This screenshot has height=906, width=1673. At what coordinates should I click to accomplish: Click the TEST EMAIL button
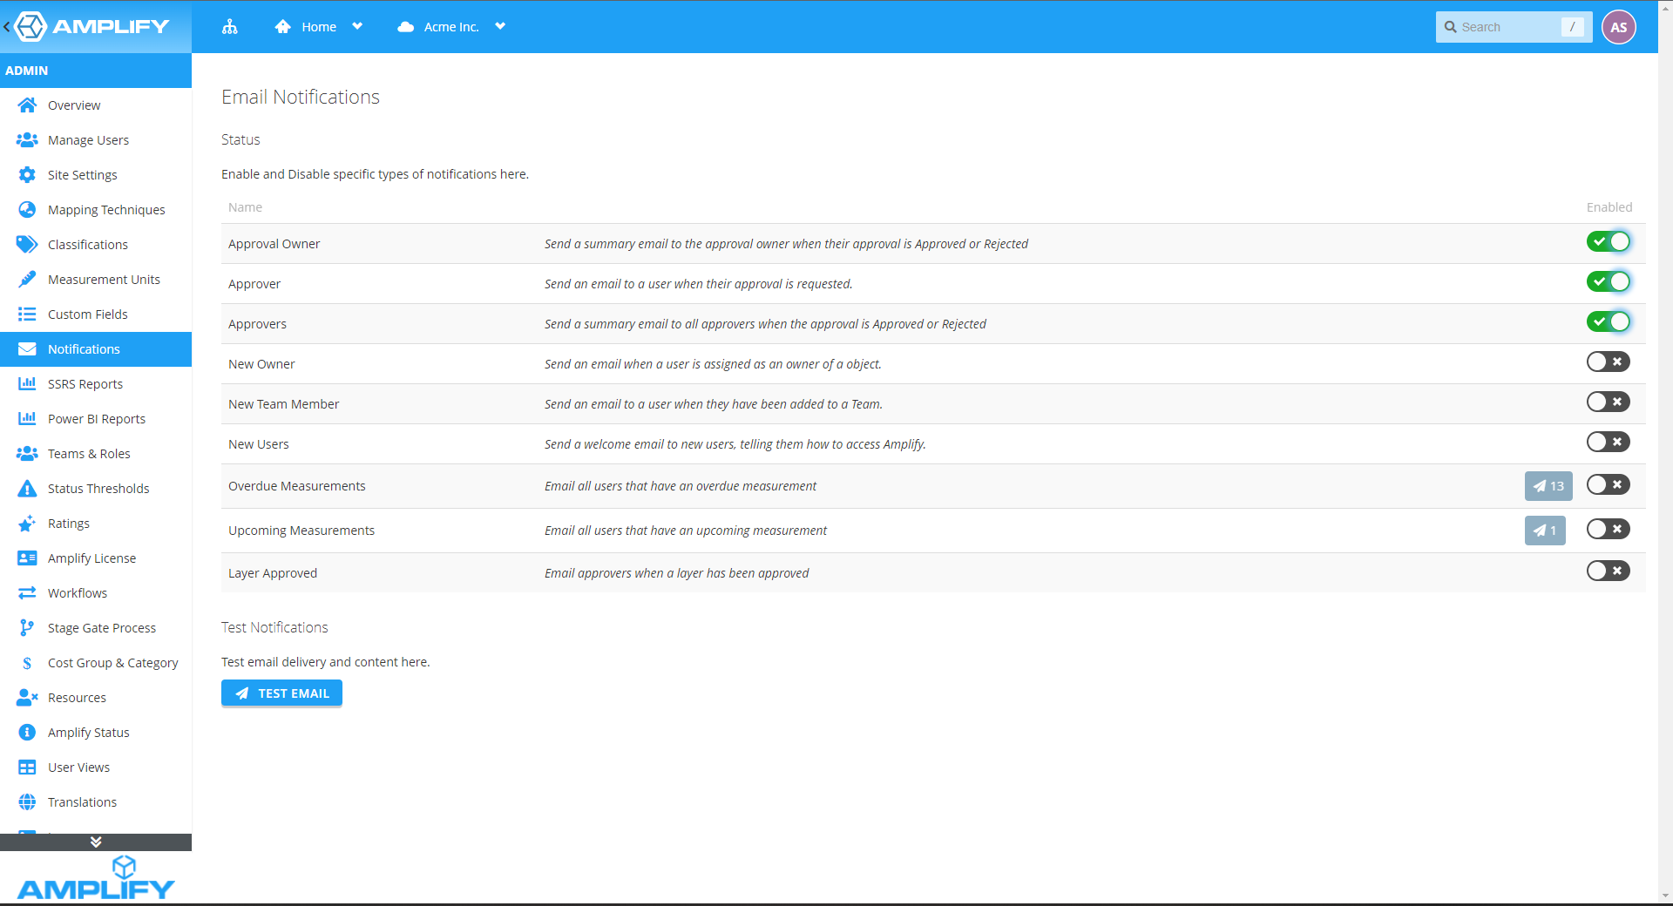[281, 693]
